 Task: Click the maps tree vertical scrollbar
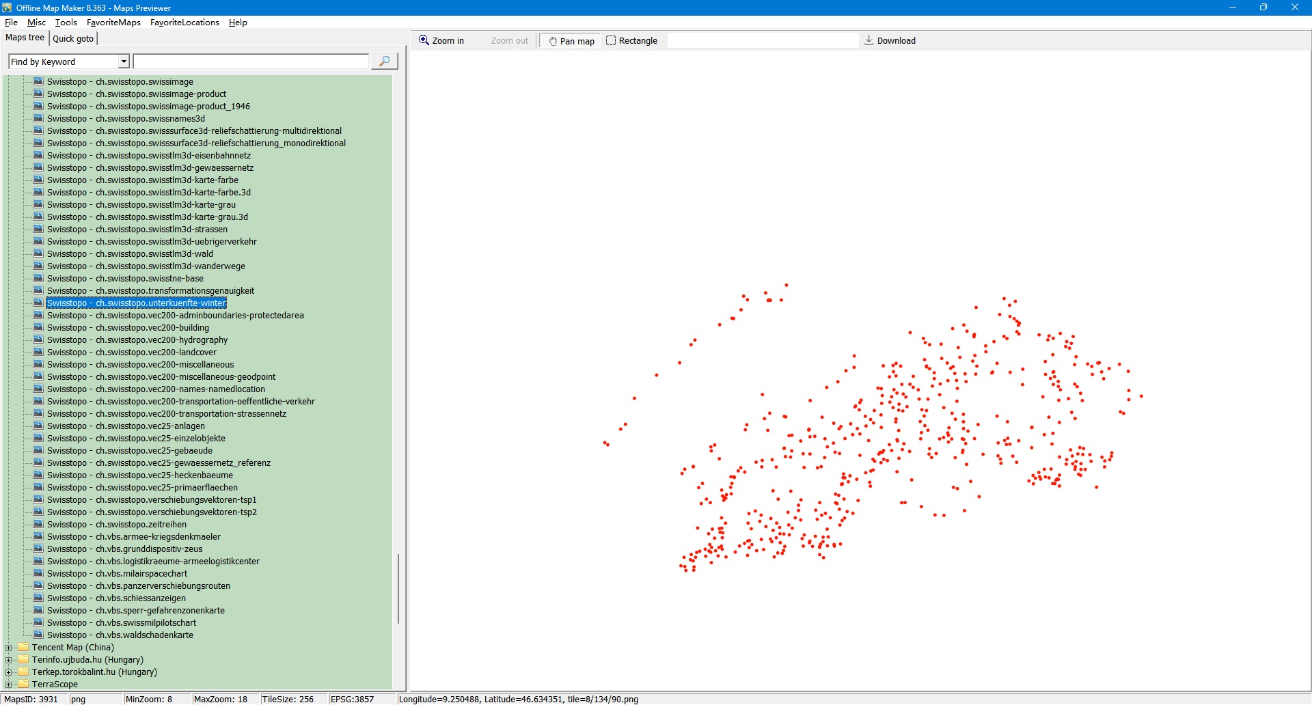pos(398,587)
